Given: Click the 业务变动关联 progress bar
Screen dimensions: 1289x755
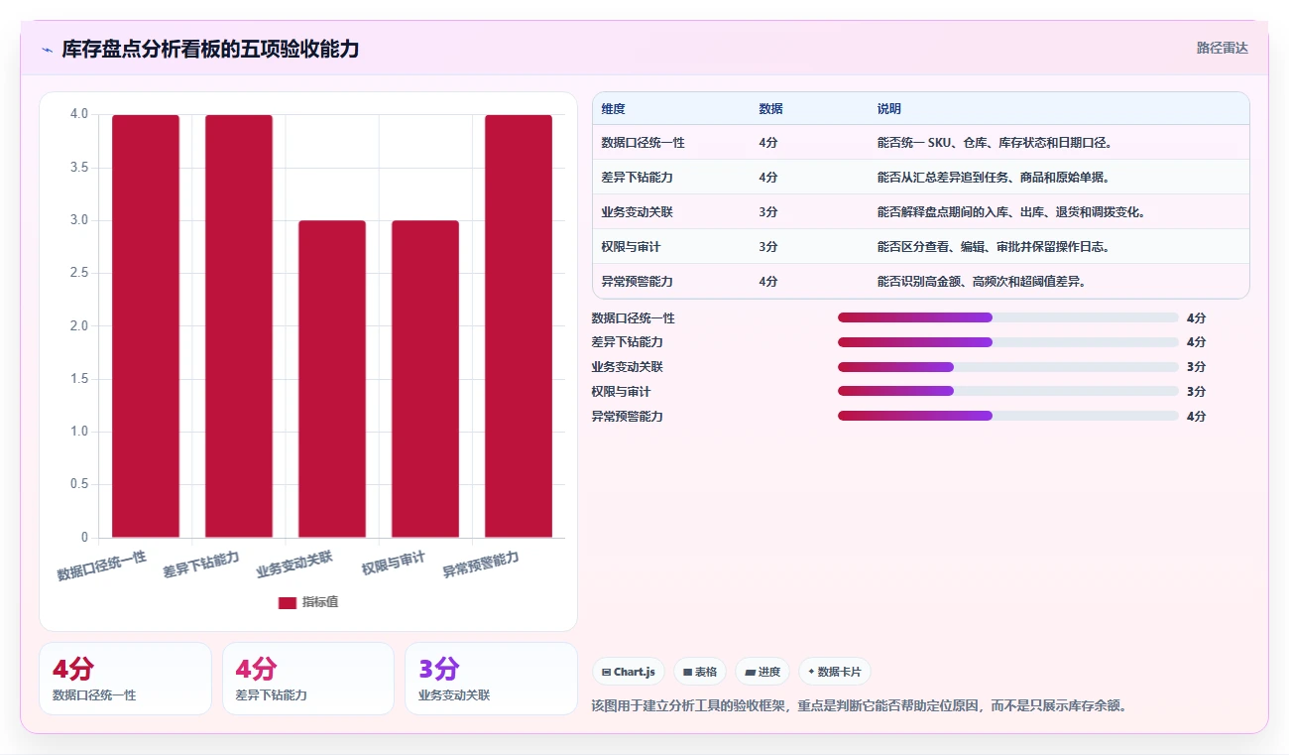Looking at the screenshot, I should [x=1008, y=367].
